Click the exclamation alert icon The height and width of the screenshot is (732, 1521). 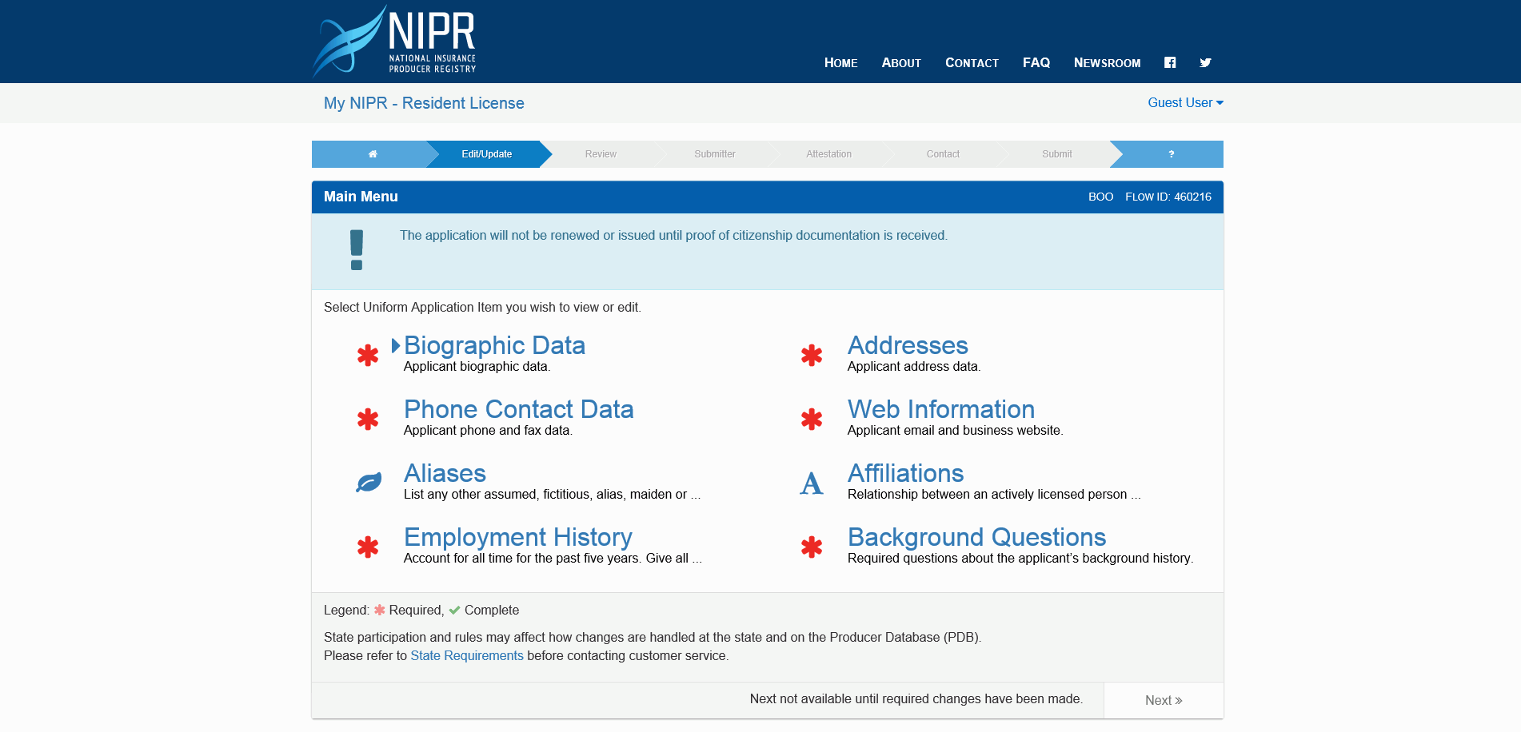coord(357,250)
